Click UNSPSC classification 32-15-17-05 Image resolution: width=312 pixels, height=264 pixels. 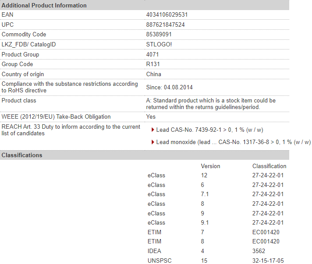click(268, 260)
